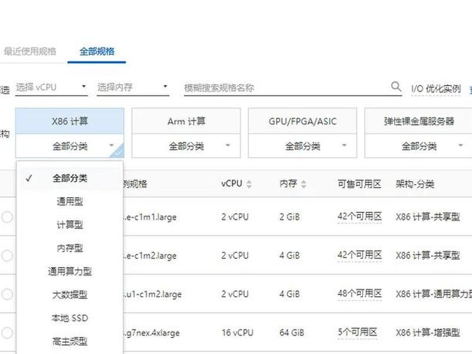Select the e-c1m1.large instance radio button
472x354 pixels.
click(x=7, y=217)
